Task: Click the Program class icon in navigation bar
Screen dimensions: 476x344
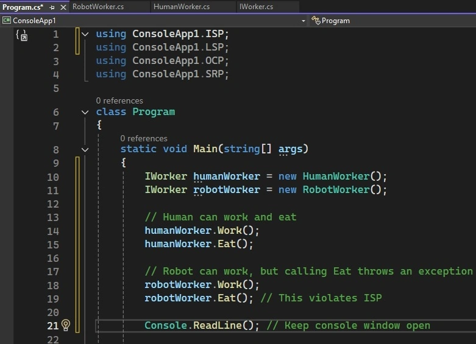Action: (316, 20)
